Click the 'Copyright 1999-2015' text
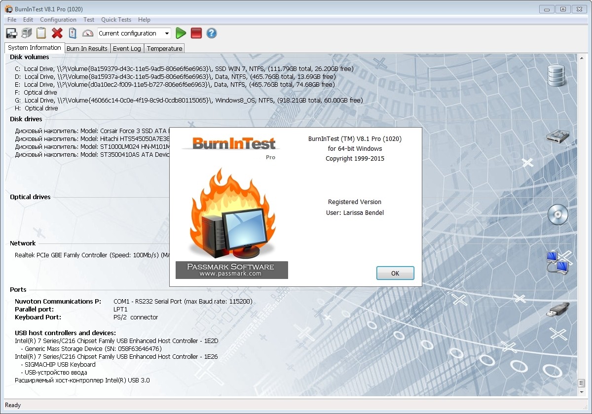Image resolution: width=592 pixels, height=414 pixels. (x=355, y=159)
